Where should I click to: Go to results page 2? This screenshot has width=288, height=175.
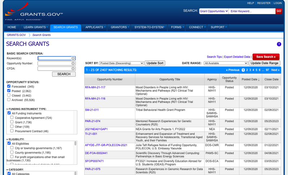[x=247, y=70]
